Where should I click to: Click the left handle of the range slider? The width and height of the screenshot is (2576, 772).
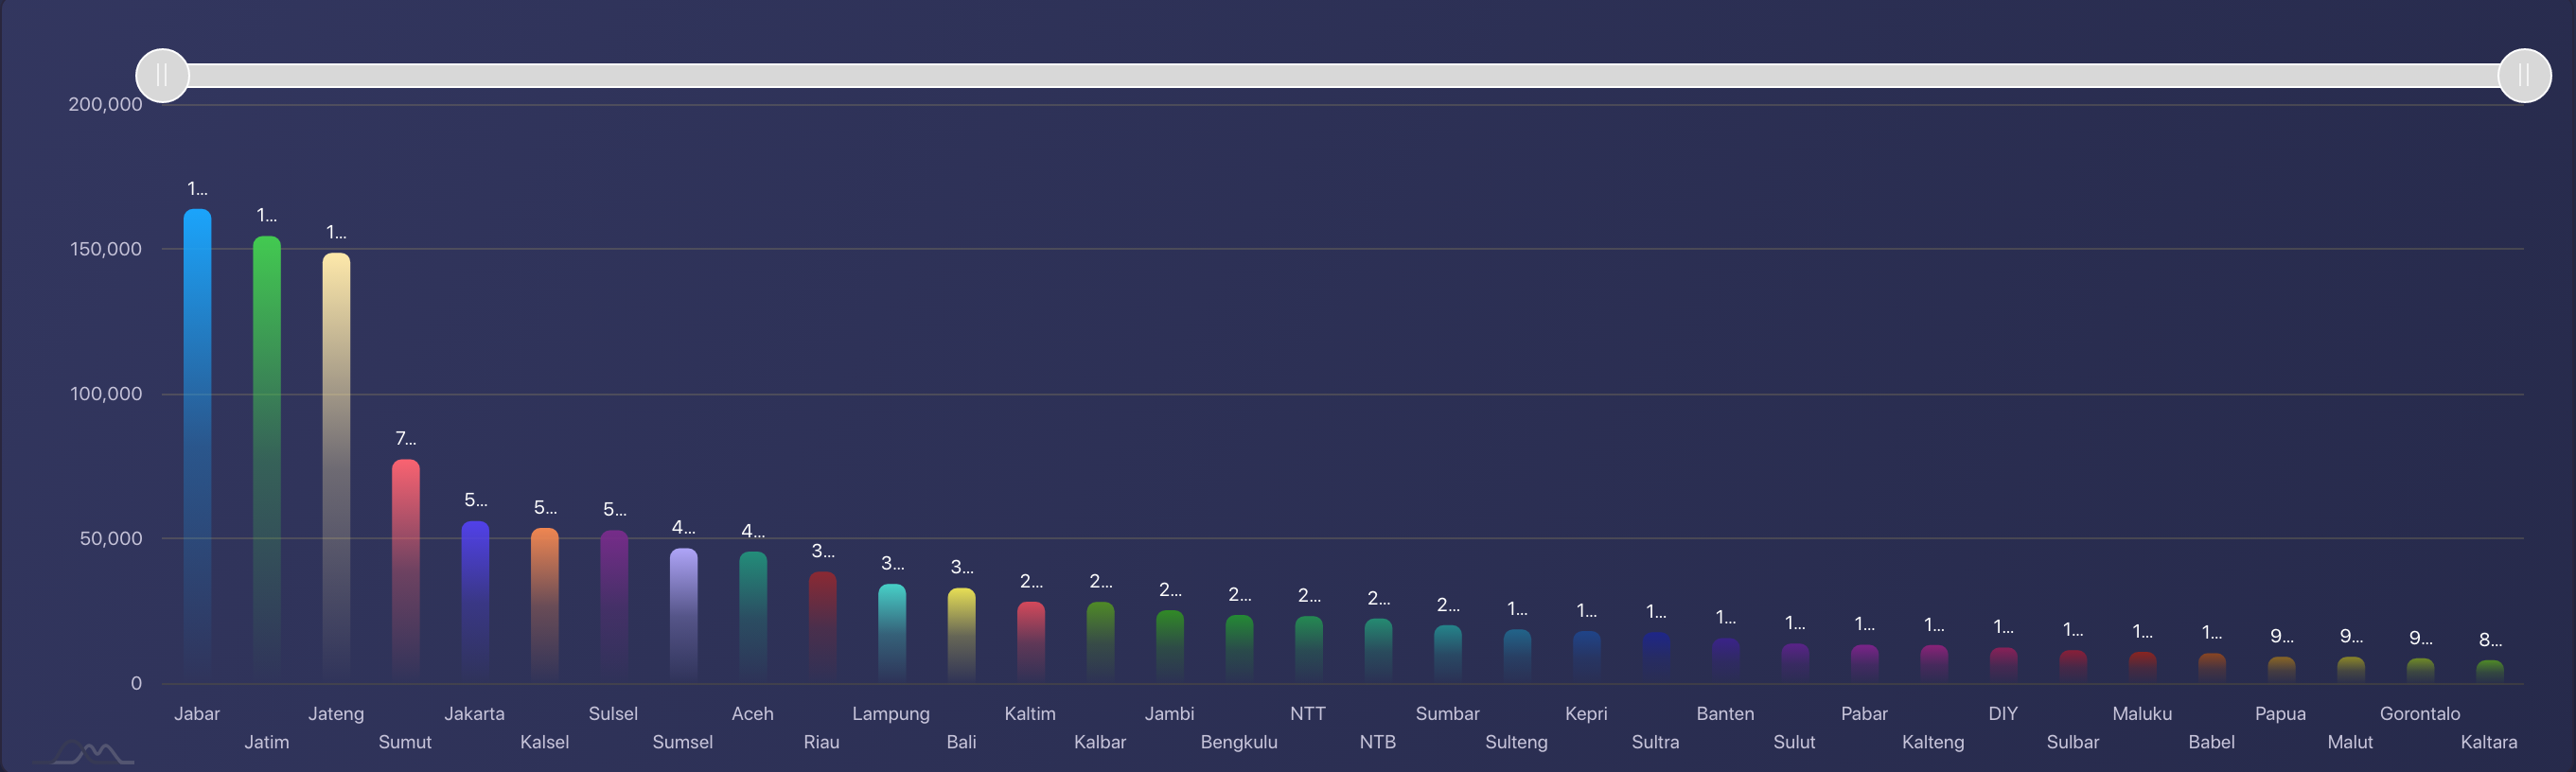coord(162,76)
